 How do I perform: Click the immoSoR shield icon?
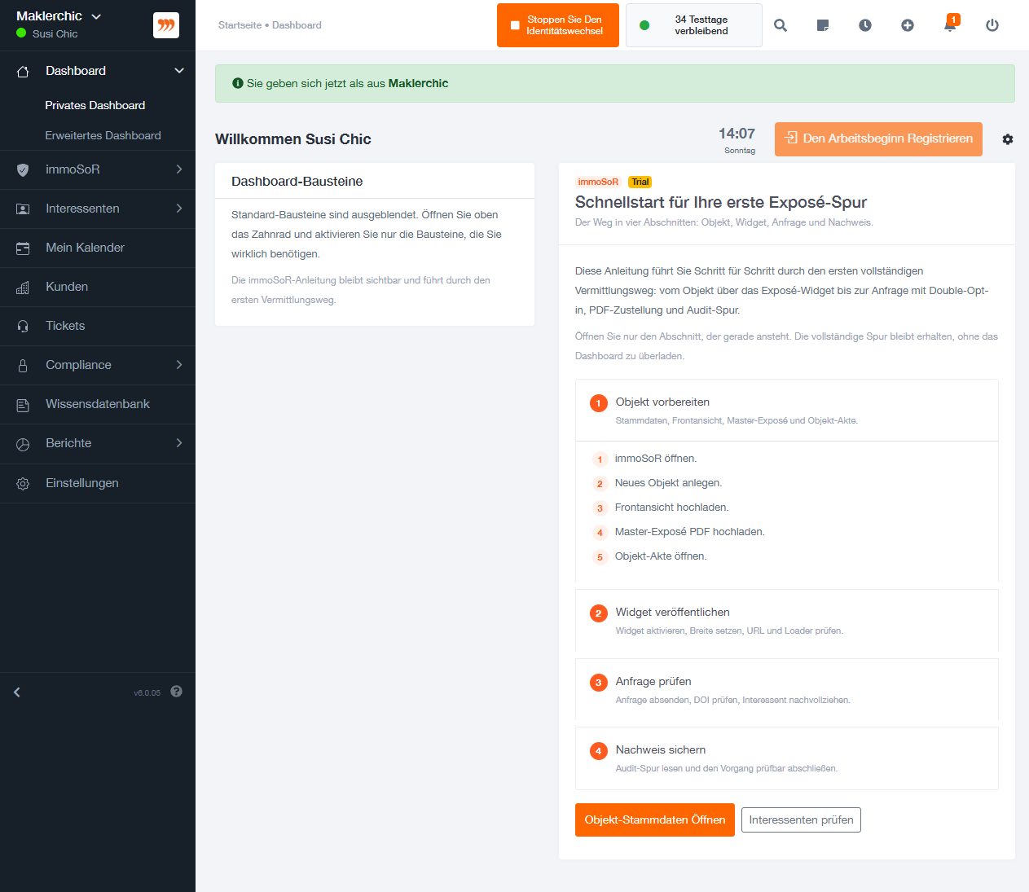(23, 170)
